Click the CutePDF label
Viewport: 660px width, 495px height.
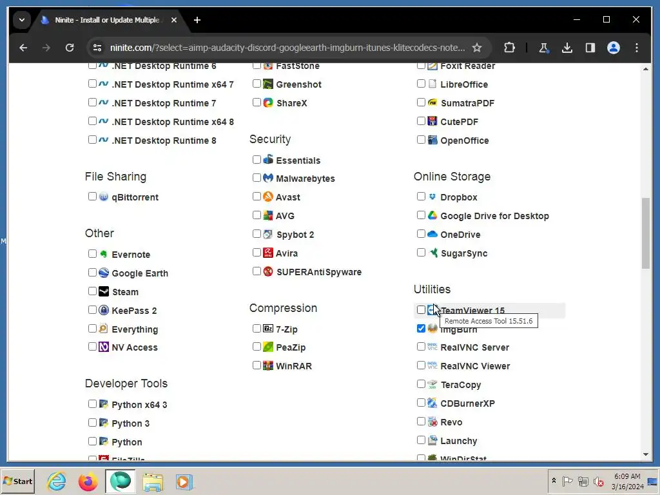click(x=459, y=122)
